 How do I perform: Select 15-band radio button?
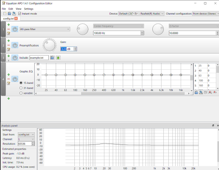(x=21, y=83)
